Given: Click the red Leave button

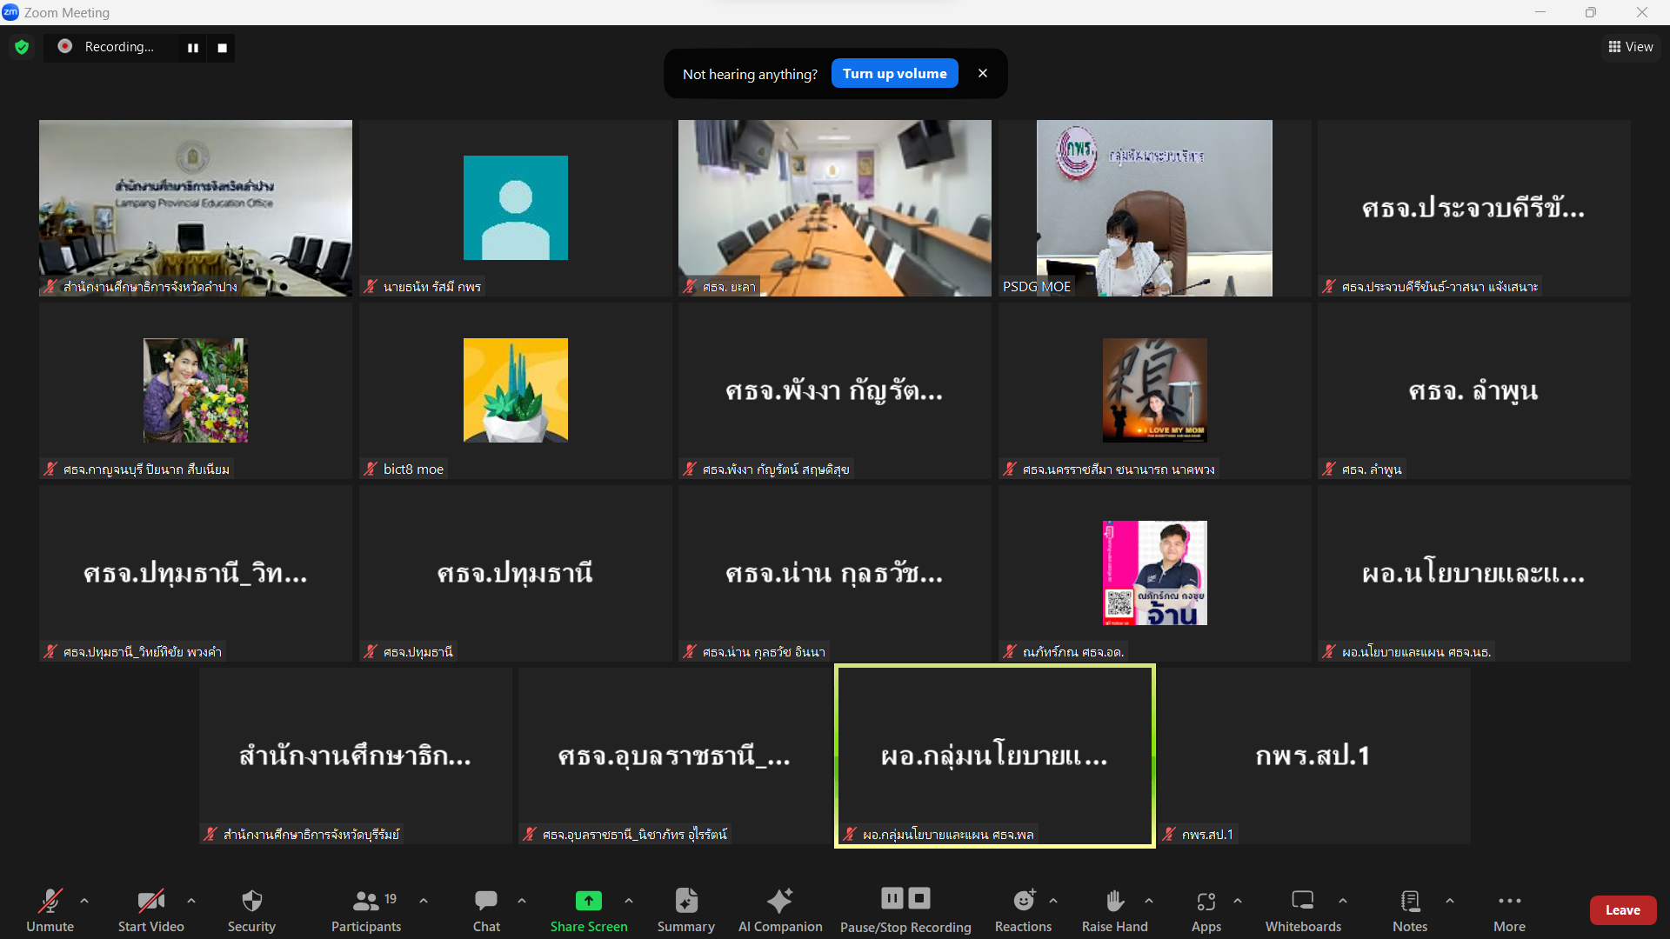Looking at the screenshot, I should pos(1622,909).
